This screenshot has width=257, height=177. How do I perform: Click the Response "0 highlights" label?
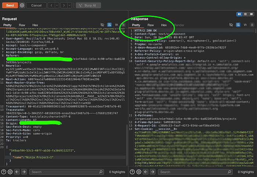point(246,172)
